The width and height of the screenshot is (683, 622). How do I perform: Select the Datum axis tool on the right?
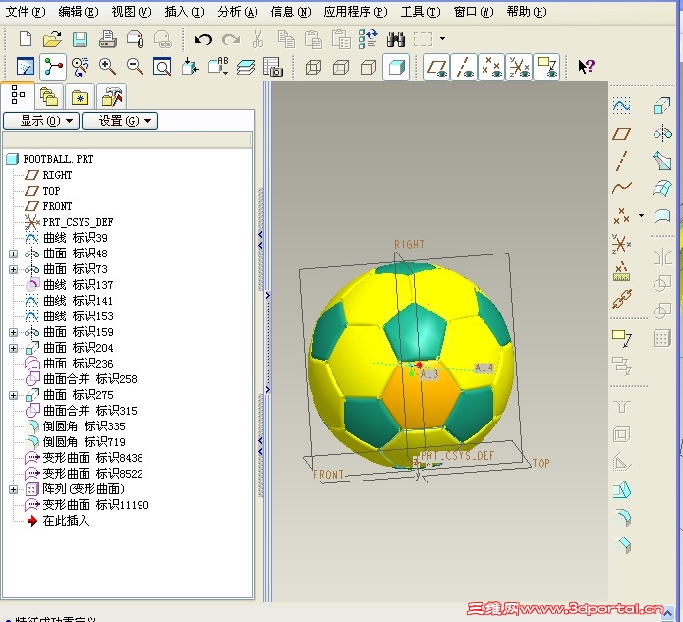pos(622,160)
